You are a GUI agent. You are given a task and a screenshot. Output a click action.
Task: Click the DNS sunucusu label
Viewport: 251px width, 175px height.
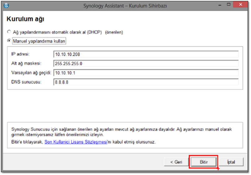(x=26, y=82)
